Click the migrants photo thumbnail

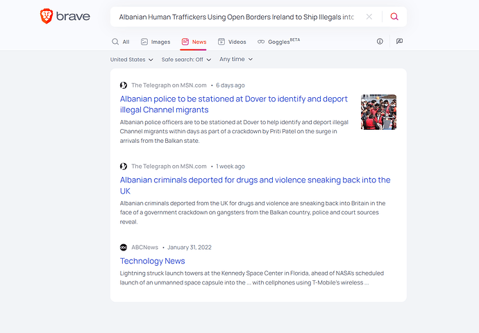[379, 112]
